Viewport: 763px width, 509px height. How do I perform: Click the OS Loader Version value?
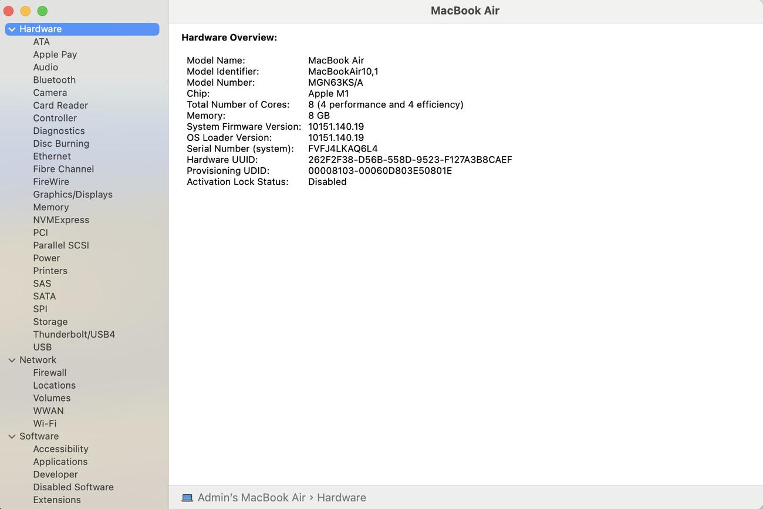pos(336,137)
